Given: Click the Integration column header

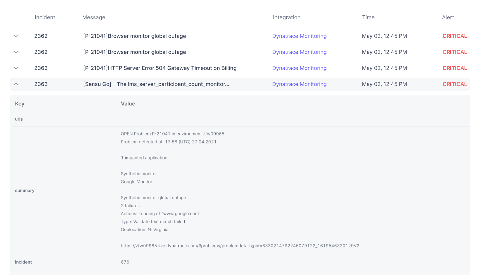Looking at the screenshot, I should 287,17.
